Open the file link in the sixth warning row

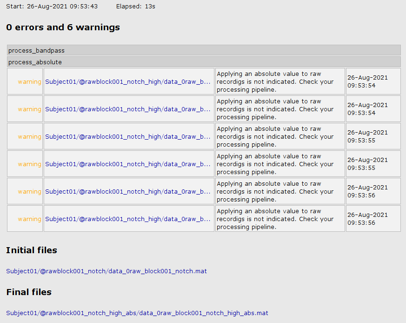tap(128, 219)
